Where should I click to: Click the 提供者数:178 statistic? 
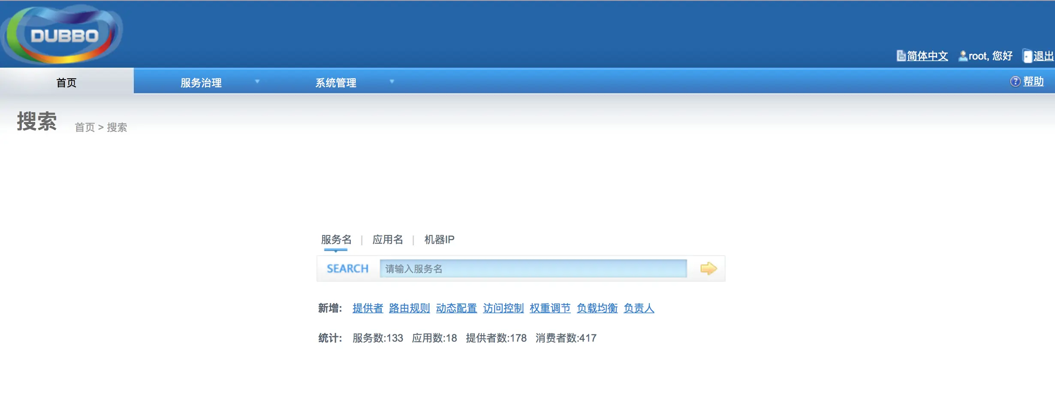[x=496, y=338]
